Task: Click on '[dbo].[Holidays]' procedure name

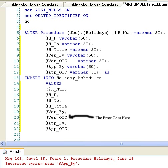Action: 88,33
